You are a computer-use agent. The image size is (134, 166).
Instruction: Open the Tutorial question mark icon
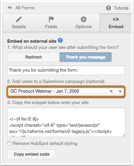(109, 8)
